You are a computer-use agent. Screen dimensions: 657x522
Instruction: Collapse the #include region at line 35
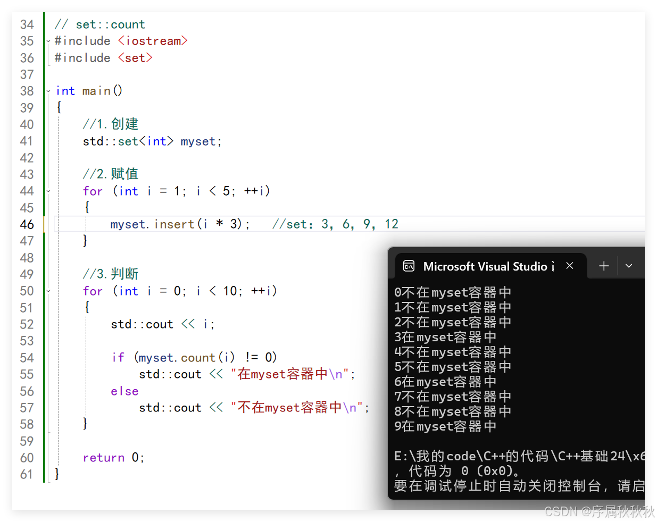[x=47, y=41]
